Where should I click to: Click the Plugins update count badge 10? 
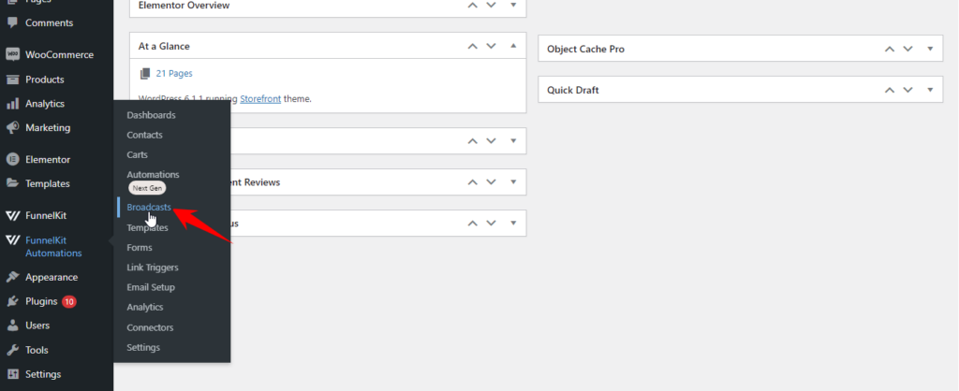69,301
